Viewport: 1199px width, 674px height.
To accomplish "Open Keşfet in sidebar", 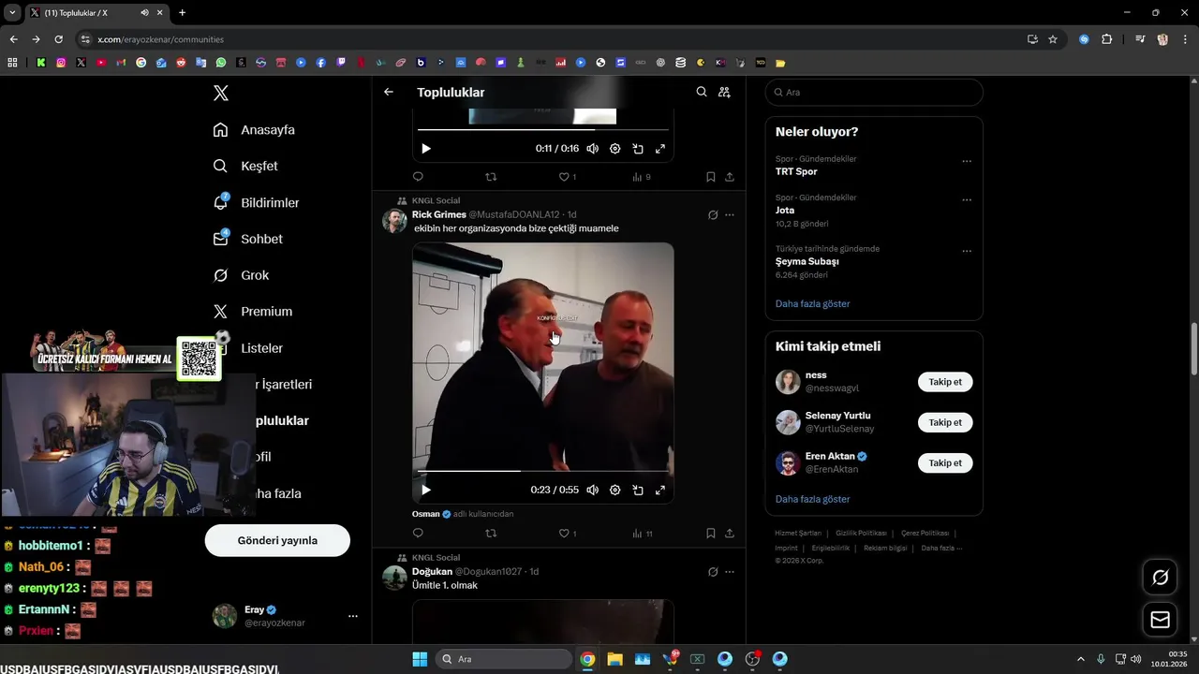I will [x=245, y=166].
